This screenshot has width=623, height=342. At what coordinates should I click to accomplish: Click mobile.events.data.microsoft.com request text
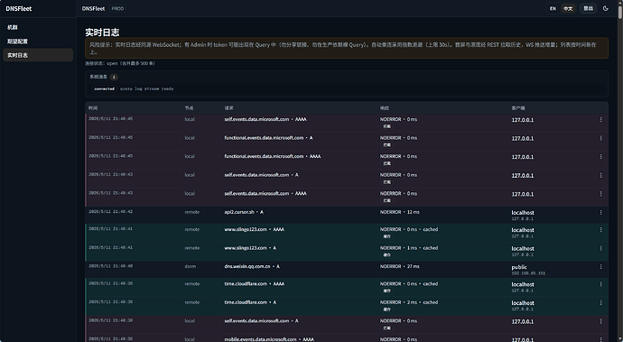(x=269, y=339)
